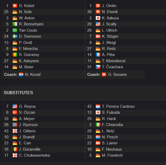Viewport: 166px width, 165px height.
Task: Click the Croatia flag next to coach N. Kovač
Action: tap(21, 75)
